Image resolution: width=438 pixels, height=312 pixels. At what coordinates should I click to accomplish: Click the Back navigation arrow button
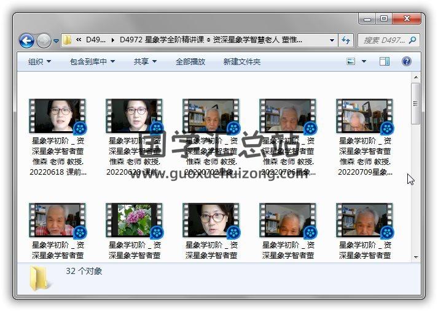coord(26,40)
